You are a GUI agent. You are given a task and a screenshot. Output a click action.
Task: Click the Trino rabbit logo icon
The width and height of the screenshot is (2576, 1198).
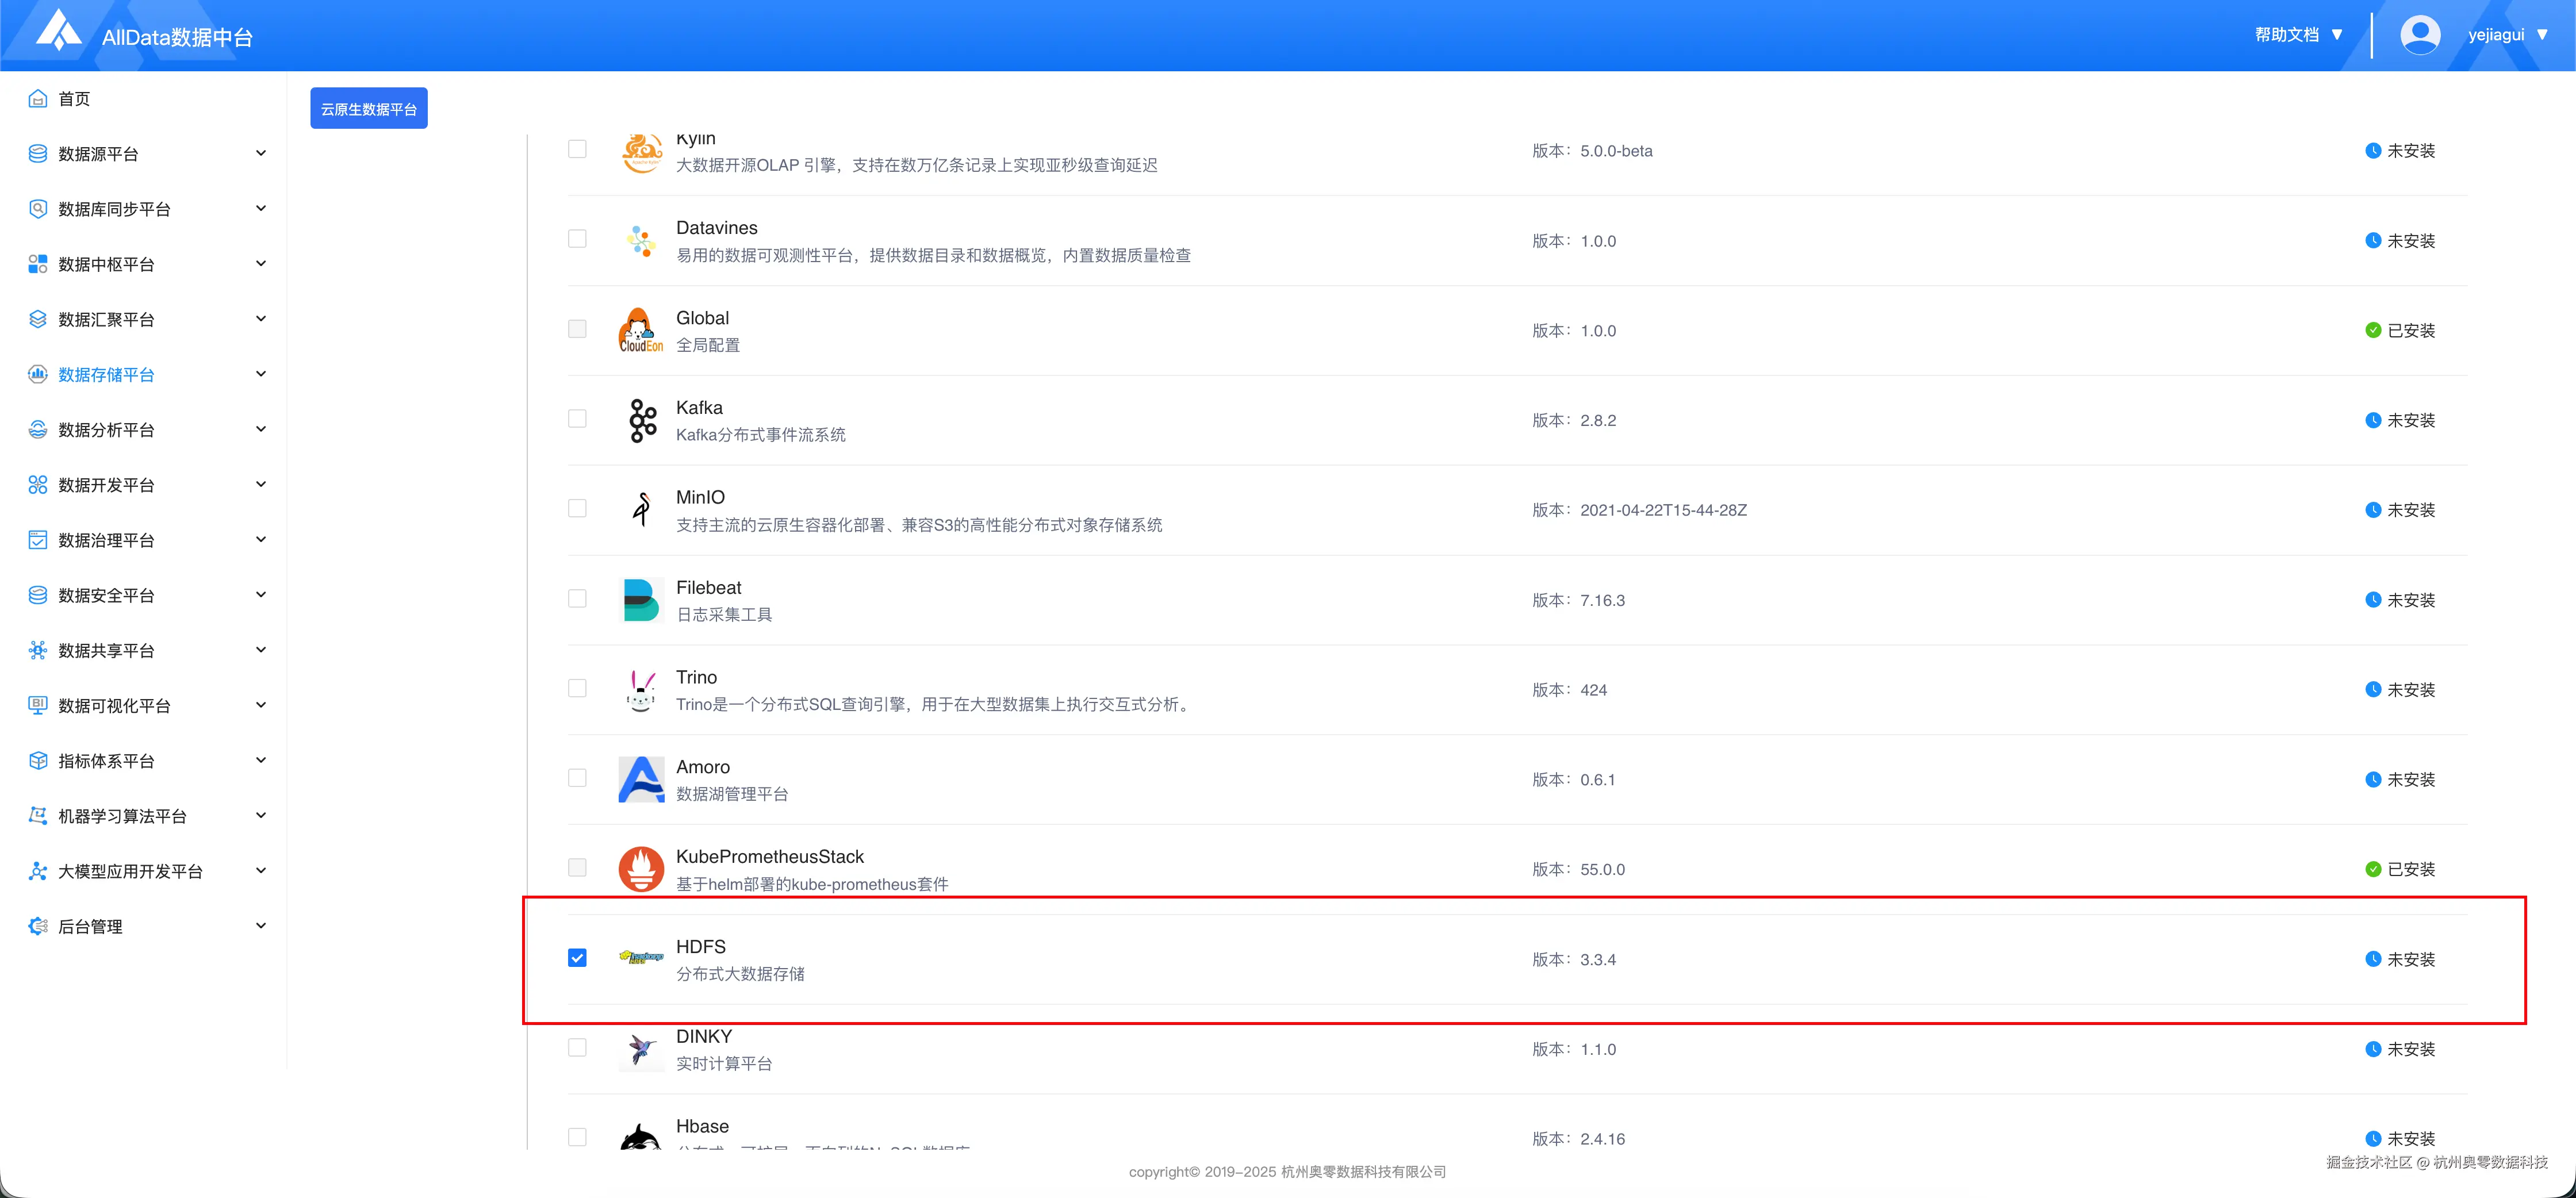641,689
